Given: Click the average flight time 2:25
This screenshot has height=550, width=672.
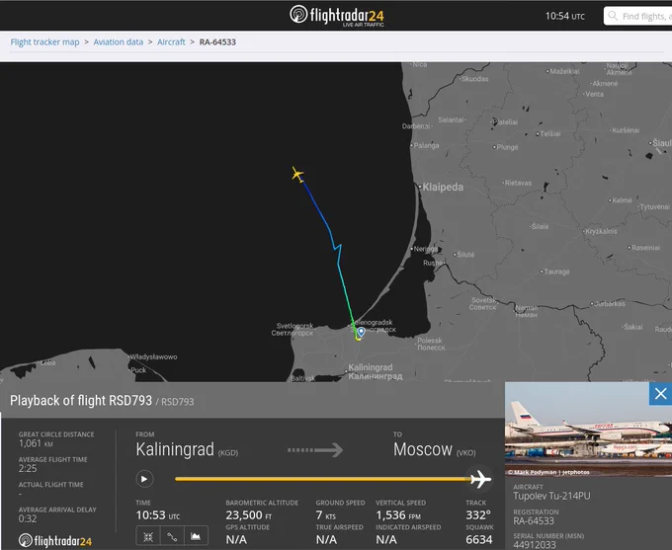Looking at the screenshot, I should click(28, 469).
